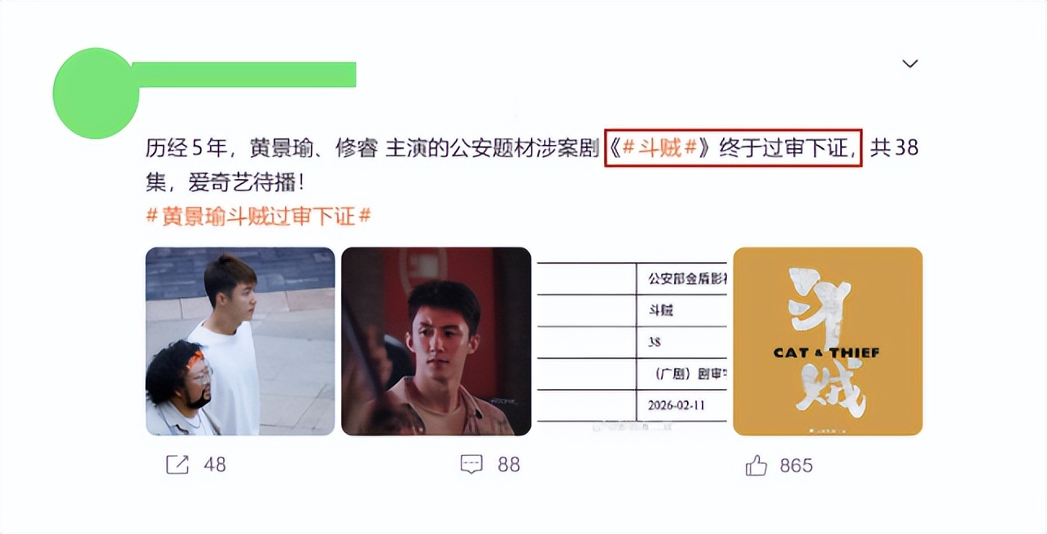Expand the post options chevron
The image size is (1047, 534).
pos(910,63)
